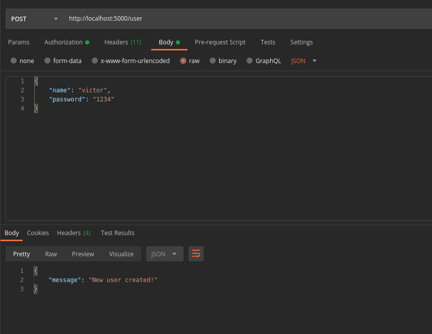
Task: Expand the orange JSON body format dropdown
Action: click(304, 61)
